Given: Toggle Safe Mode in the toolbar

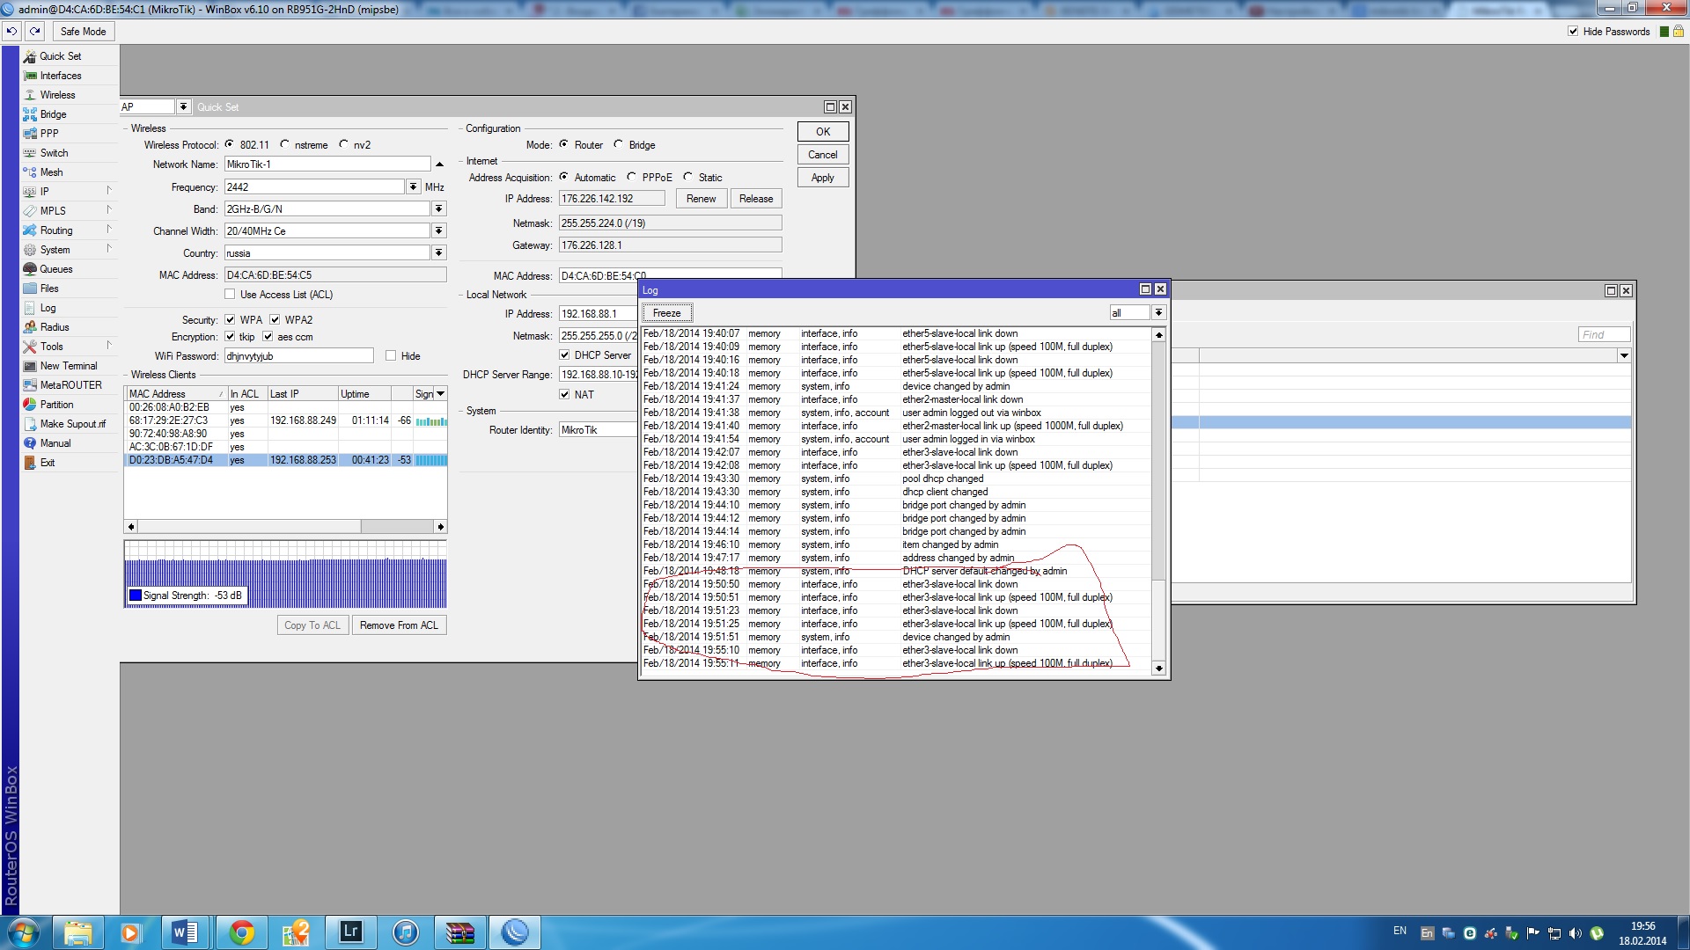Looking at the screenshot, I should (x=84, y=32).
